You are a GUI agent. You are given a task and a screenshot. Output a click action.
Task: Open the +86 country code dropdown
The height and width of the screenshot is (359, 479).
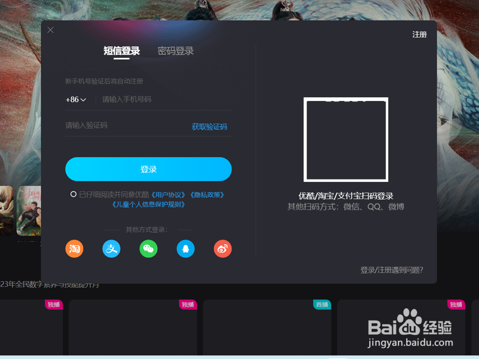click(x=76, y=100)
